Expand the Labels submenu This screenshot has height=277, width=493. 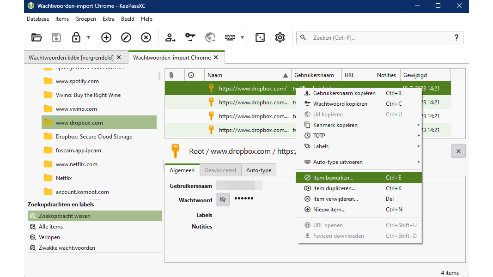click(359, 146)
